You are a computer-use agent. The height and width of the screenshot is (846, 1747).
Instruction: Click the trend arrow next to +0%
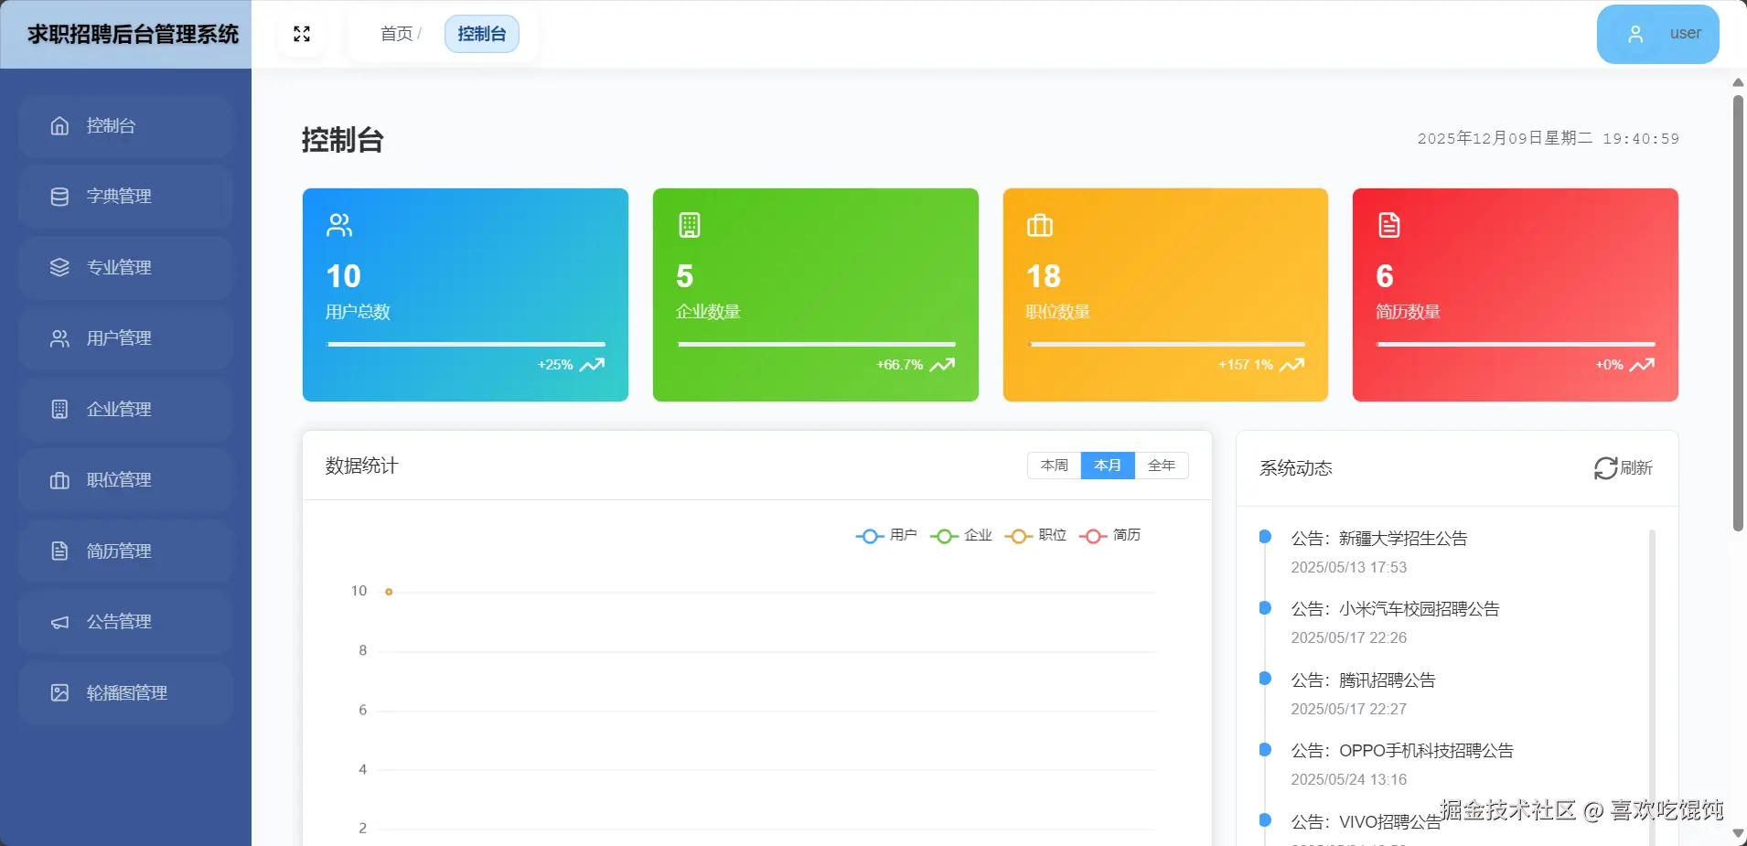(1642, 365)
